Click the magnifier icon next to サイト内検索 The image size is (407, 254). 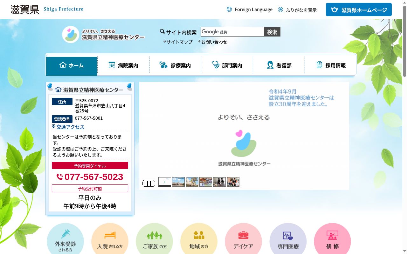coord(162,31)
